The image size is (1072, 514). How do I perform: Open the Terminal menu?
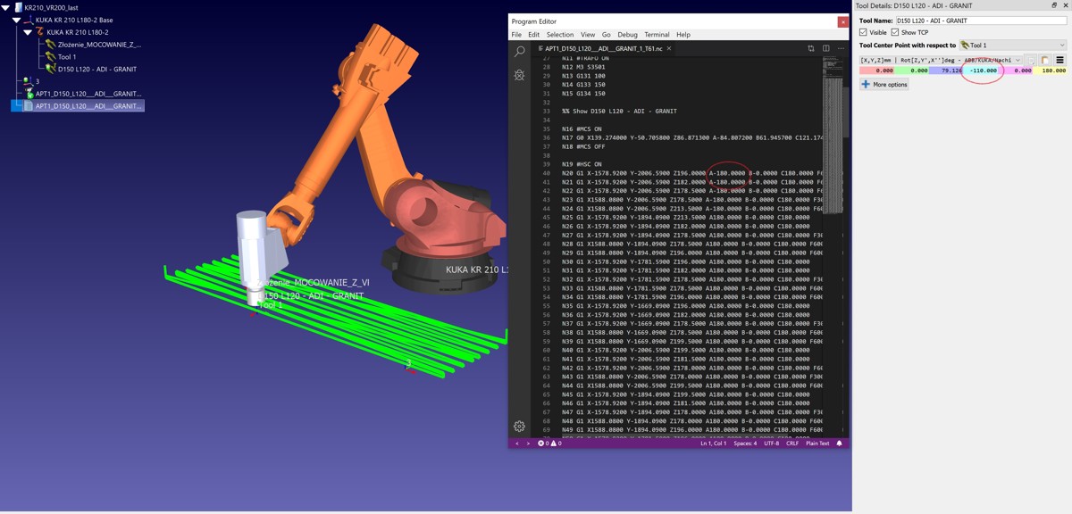(657, 35)
